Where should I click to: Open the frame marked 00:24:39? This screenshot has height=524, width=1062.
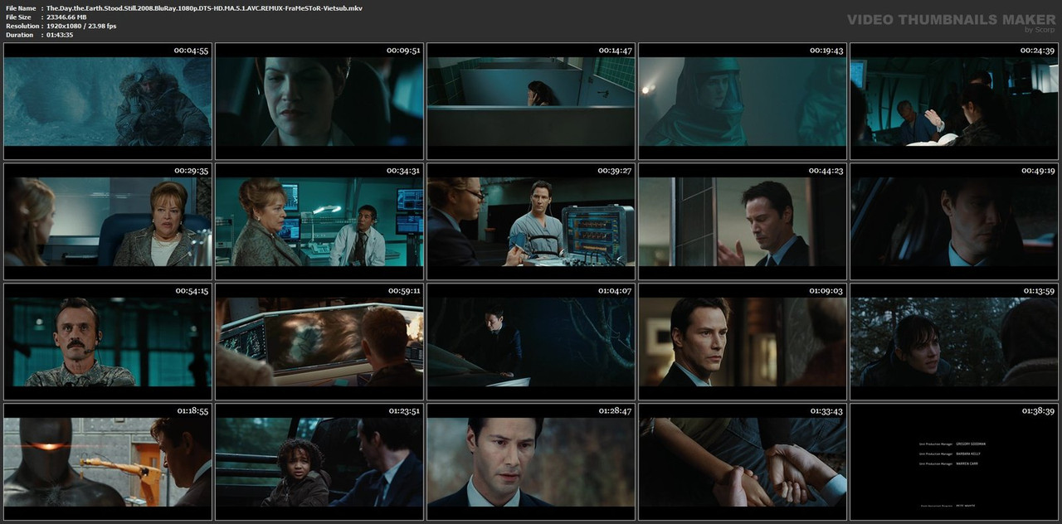[x=954, y=101]
